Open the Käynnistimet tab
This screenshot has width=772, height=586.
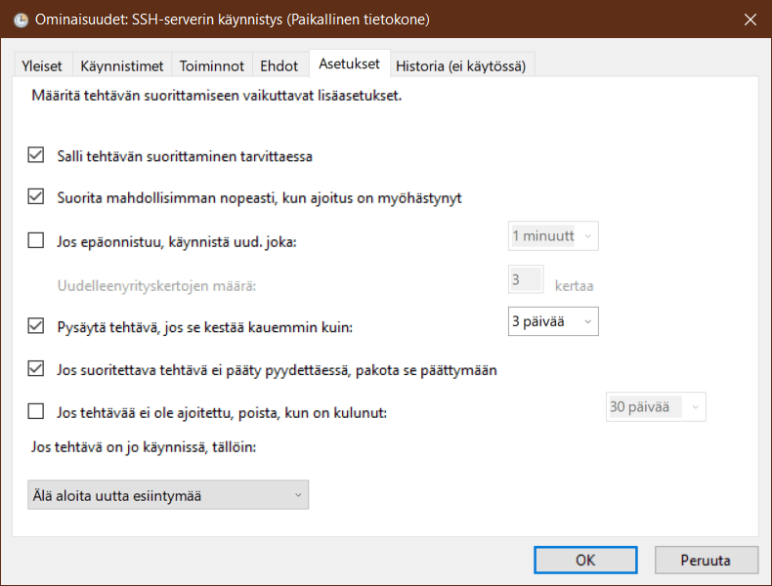[x=121, y=66]
